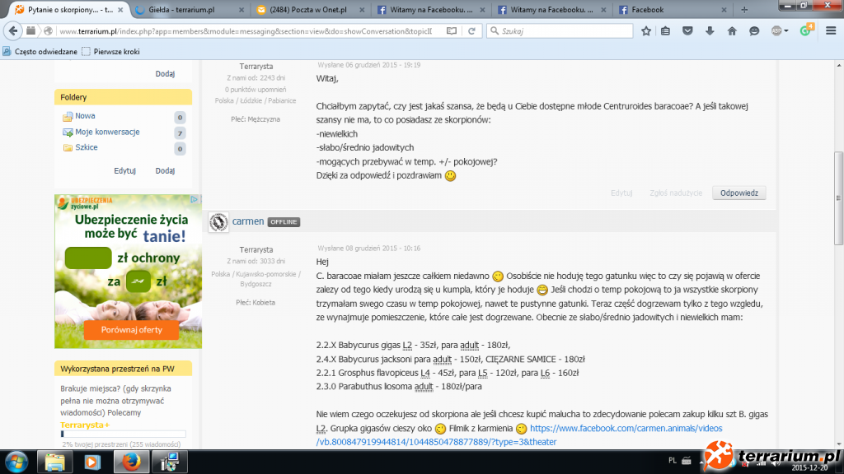The image size is (844, 474).
Task: Click the green extension icon with badge
Action: tap(806, 30)
